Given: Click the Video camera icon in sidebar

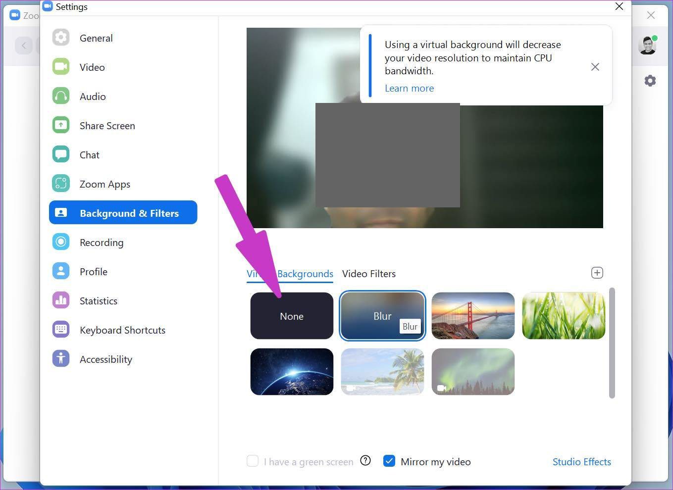Looking at the screenshot, I should 61,67.
